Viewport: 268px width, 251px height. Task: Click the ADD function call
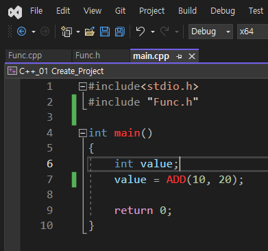[176, 180]
